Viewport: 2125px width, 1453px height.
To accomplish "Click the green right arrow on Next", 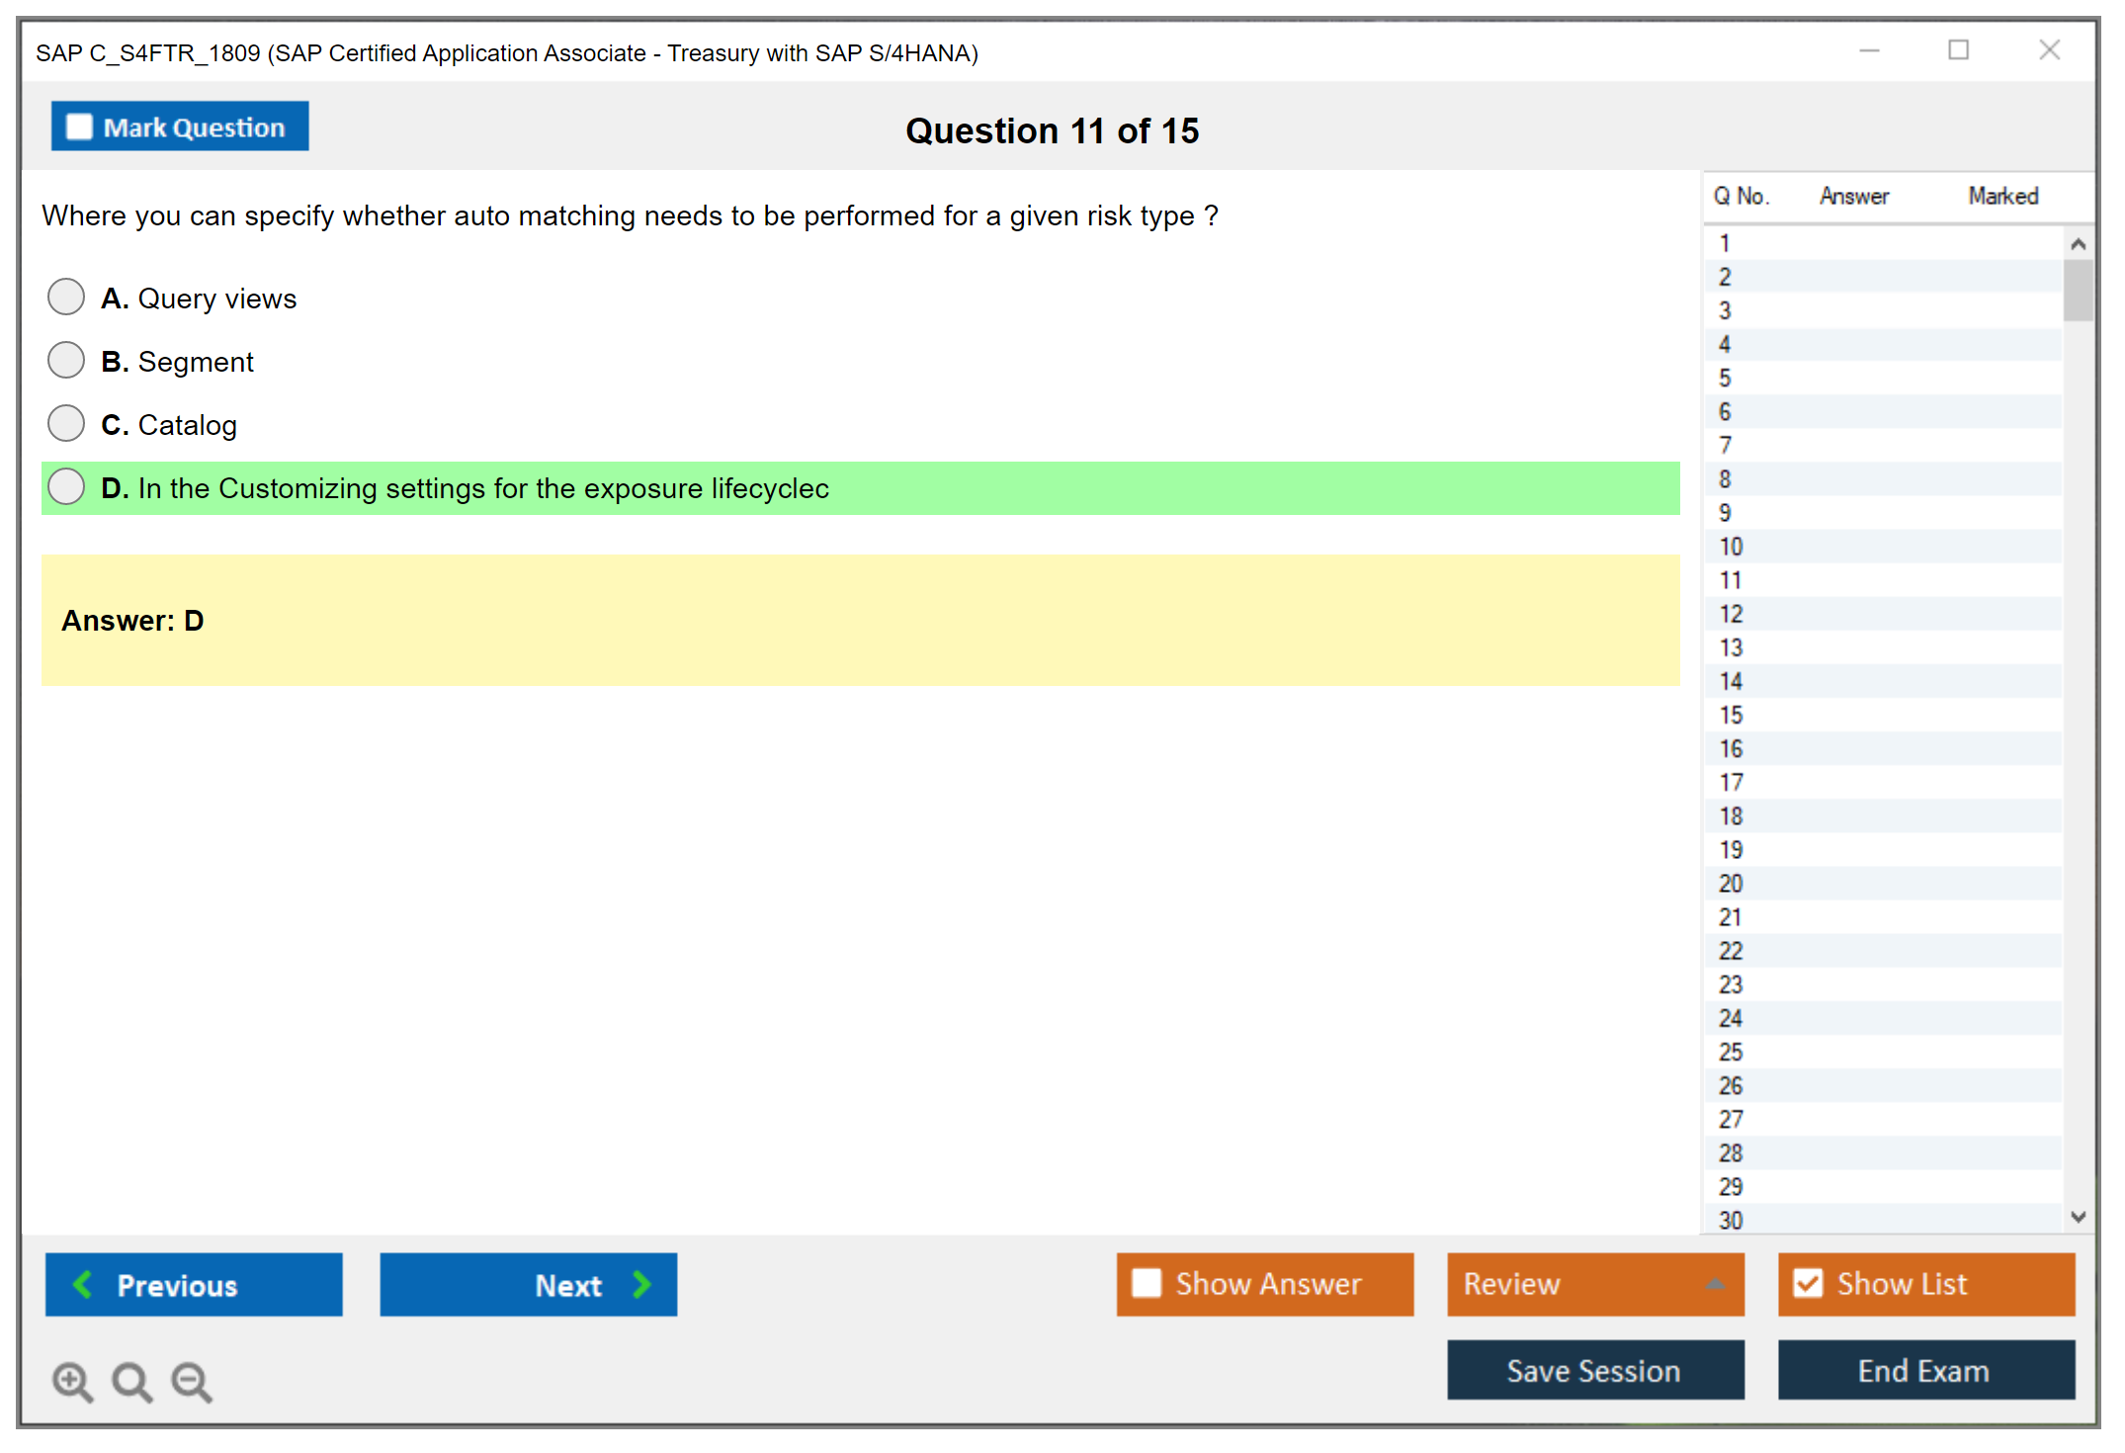I will 642,1284.
